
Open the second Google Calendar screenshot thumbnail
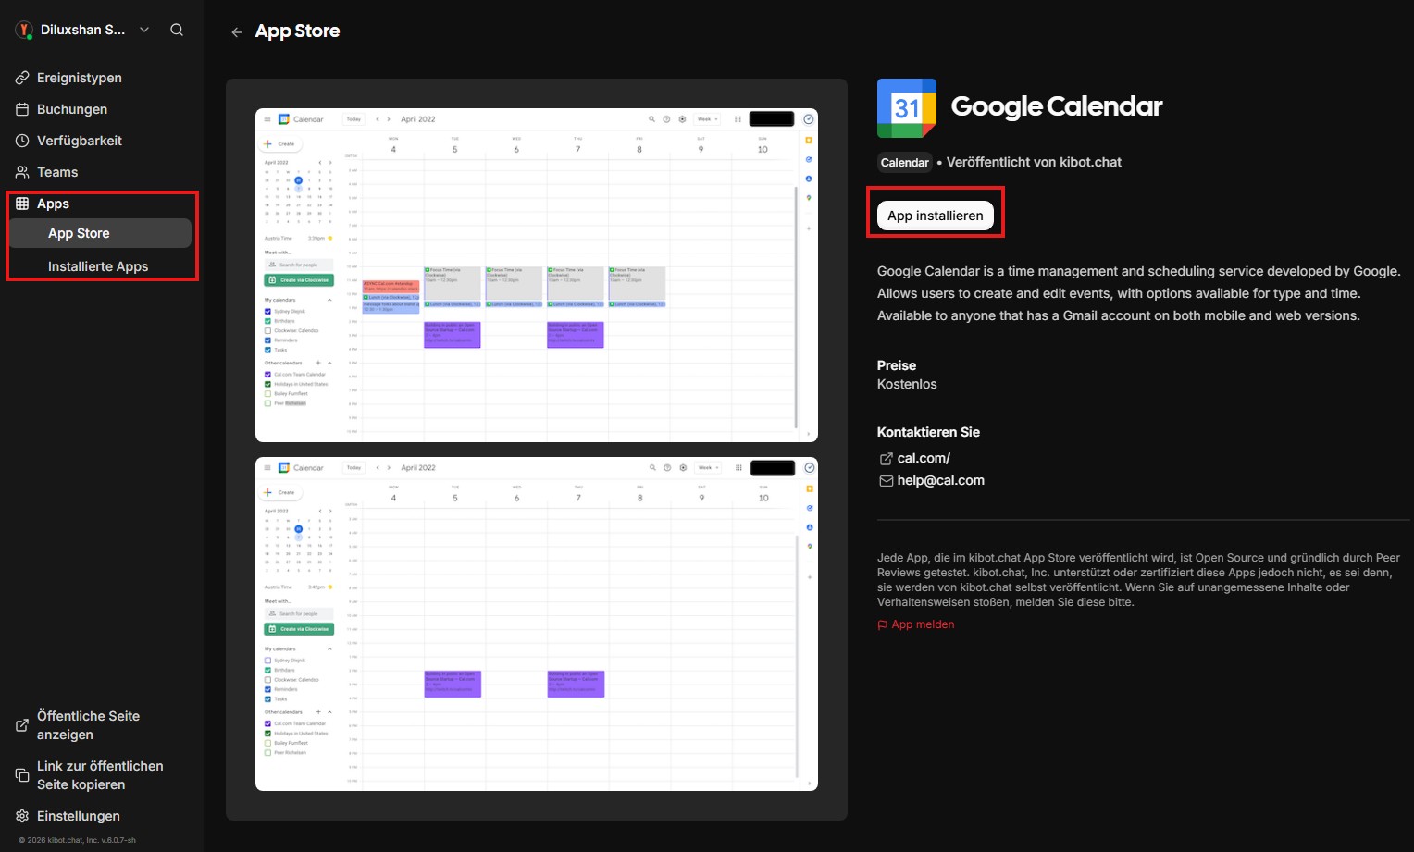(537, 624)
